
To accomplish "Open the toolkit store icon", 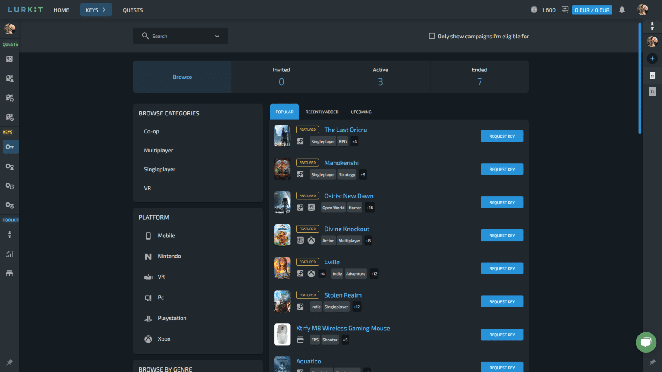I will [9, 273].
